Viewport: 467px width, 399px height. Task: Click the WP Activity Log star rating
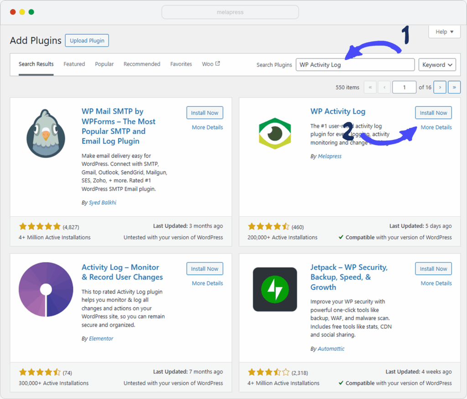269,227
